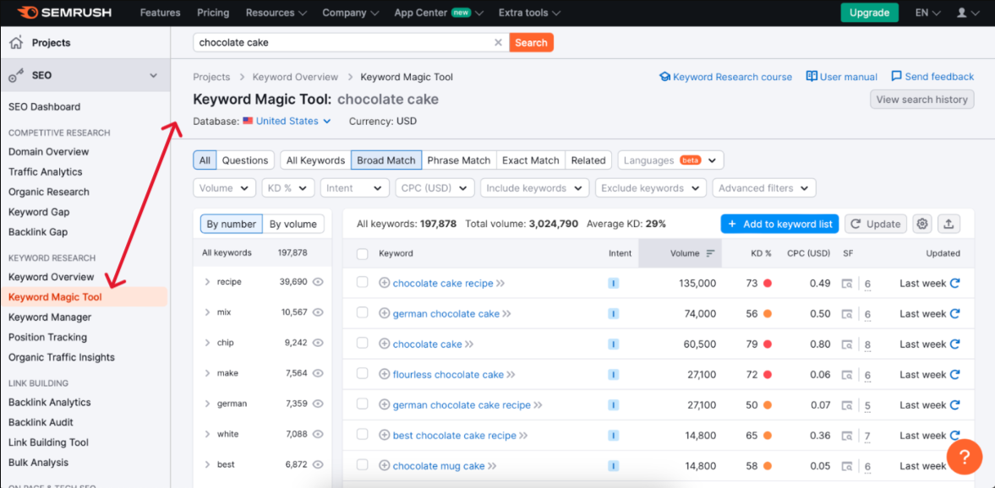Open the CPC (USD) filter dropdown
995x488 pixels.
tap(434, 188)
